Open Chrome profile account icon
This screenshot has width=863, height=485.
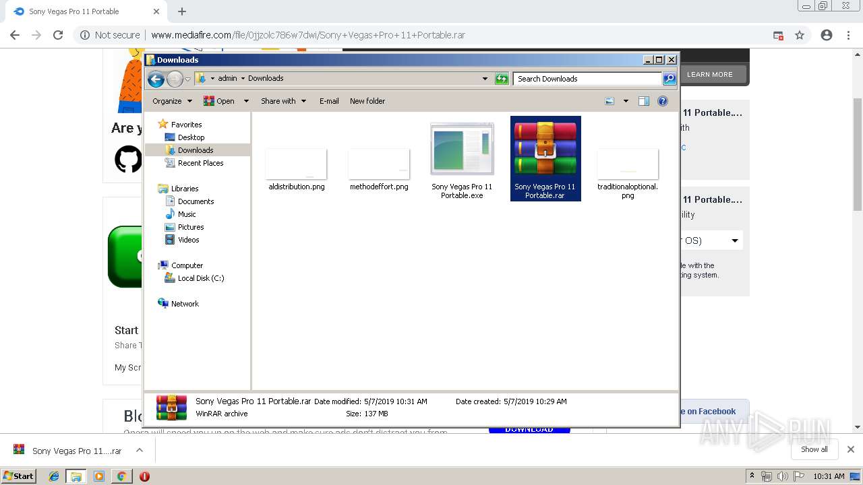pyautogui.click(x=827, y=35)
